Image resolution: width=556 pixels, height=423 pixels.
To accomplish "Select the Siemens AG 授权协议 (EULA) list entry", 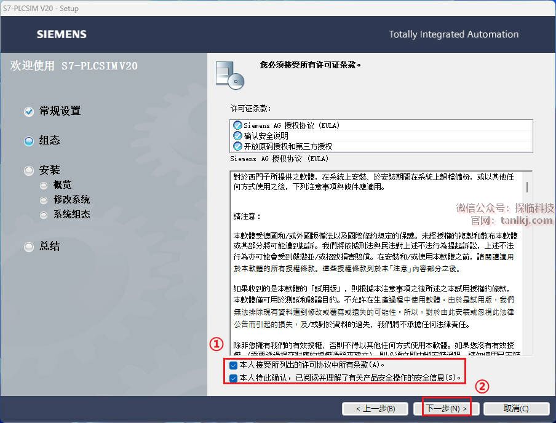I will pos(381,125).
